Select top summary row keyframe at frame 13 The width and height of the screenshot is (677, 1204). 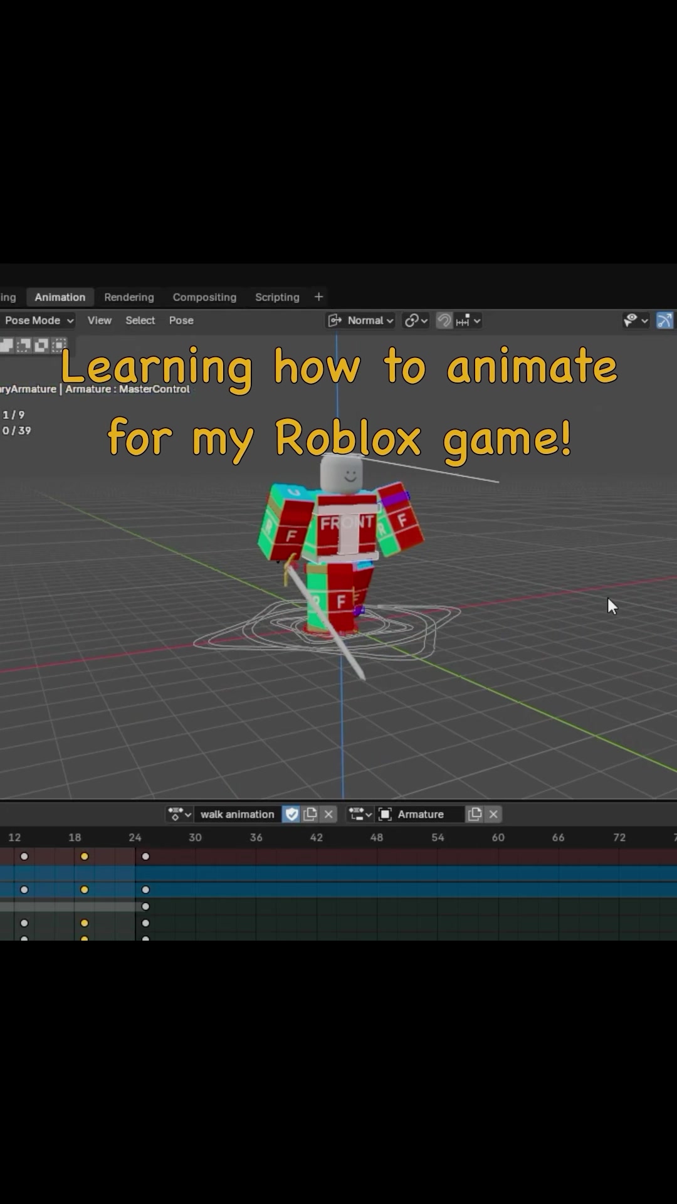click(x=24, y=856)
